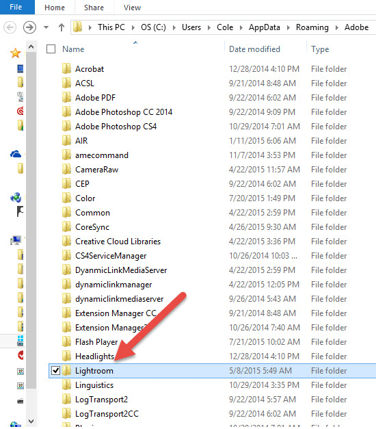Select the Extension Manager CC folder name
Screen dimensions: 376x429
116,313
